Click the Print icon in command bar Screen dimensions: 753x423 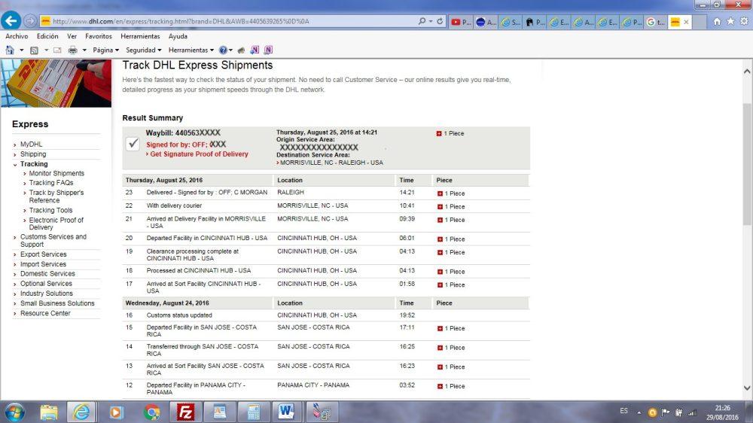click(72, 50)
